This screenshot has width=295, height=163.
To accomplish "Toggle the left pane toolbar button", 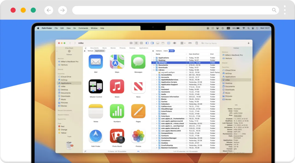I will 147,43.
